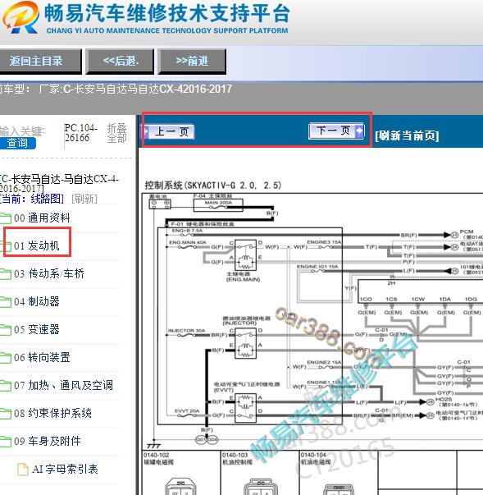483x495 pixels.
Task: Open the previous page with 上一页
Action: 169,131
